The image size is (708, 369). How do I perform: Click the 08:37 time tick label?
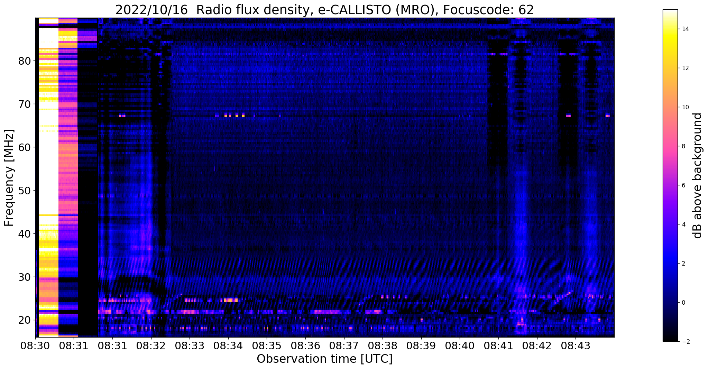coord(344,345)
